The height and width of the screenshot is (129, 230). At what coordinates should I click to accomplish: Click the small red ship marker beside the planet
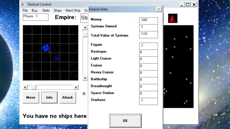pyautogui.click(x=50, y=52)
